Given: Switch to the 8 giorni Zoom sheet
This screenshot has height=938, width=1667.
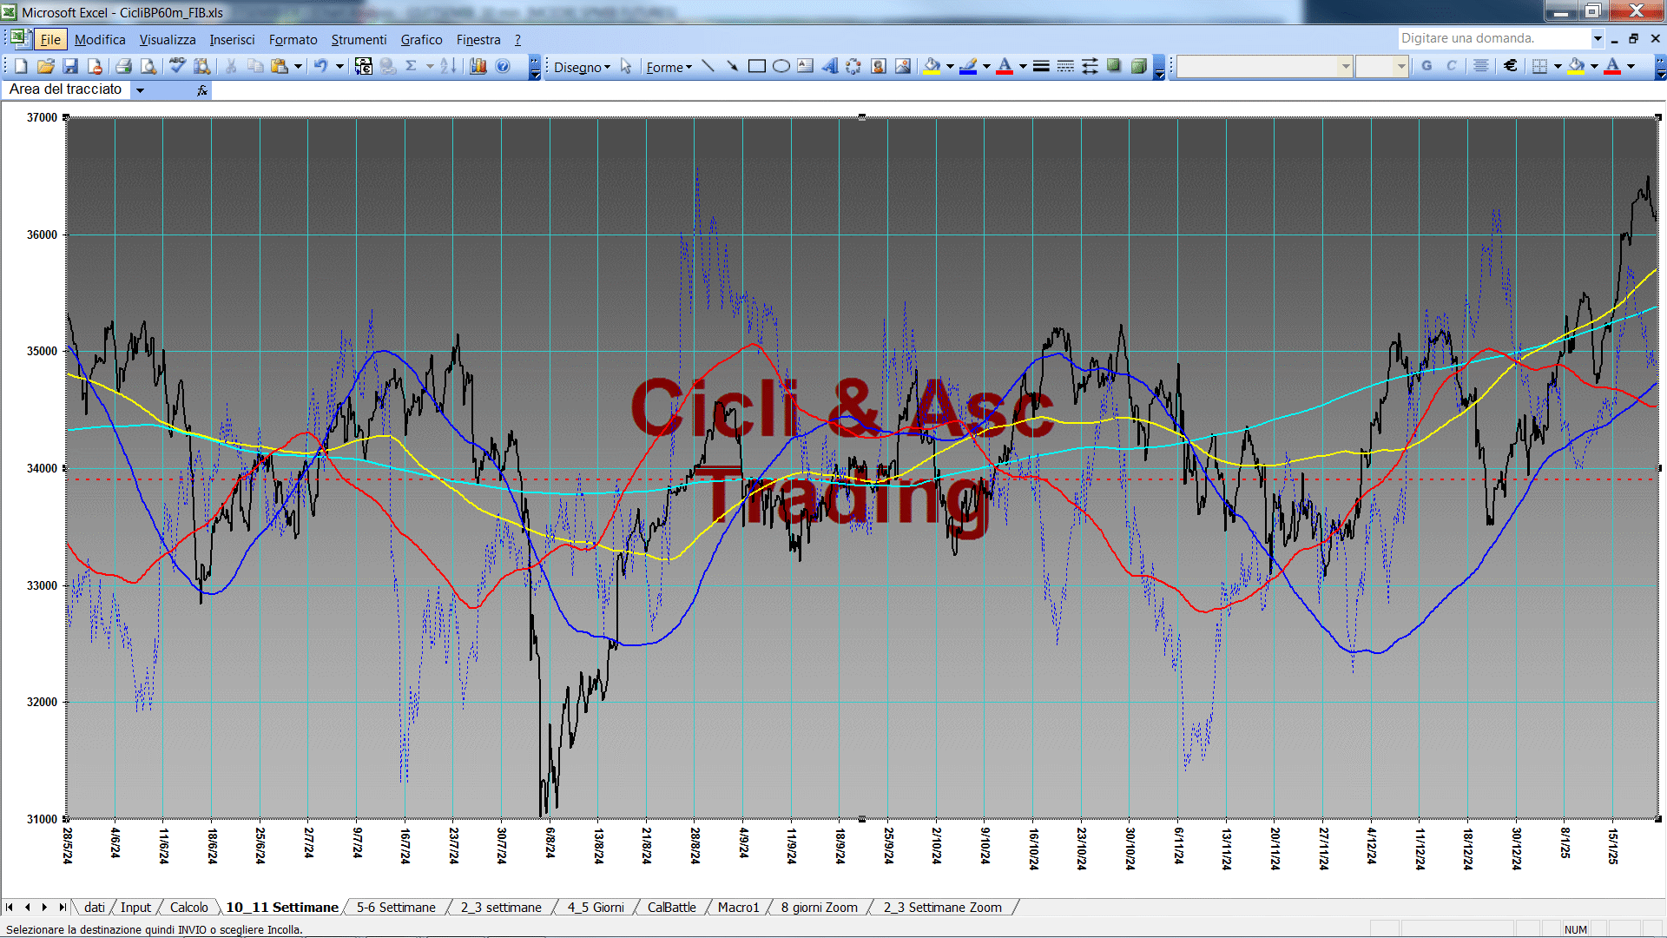Looking at the screenshot, I should [x=819, y=908].
